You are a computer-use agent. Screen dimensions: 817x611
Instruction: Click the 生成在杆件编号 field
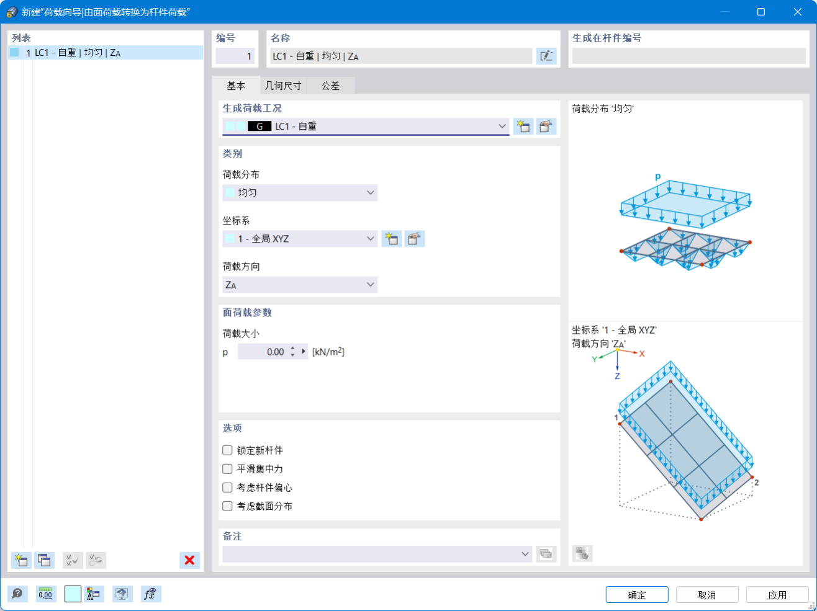(688, 56)
